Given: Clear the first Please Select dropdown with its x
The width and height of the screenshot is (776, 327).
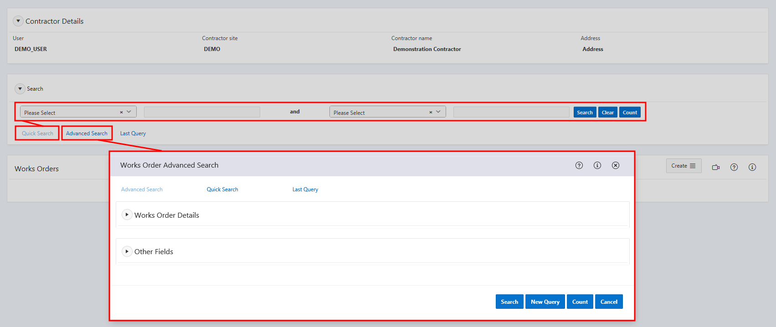Looking at the screenshot, I should coord(121,112).
